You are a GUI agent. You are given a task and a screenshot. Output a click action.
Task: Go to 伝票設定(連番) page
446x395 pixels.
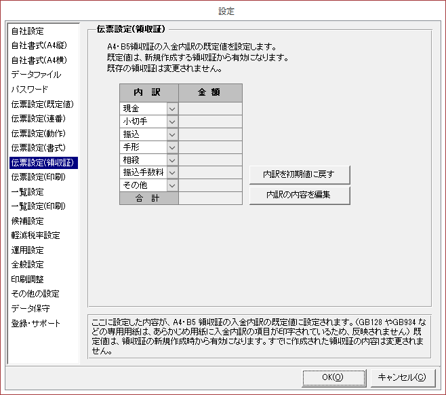(x=39, y=119)
